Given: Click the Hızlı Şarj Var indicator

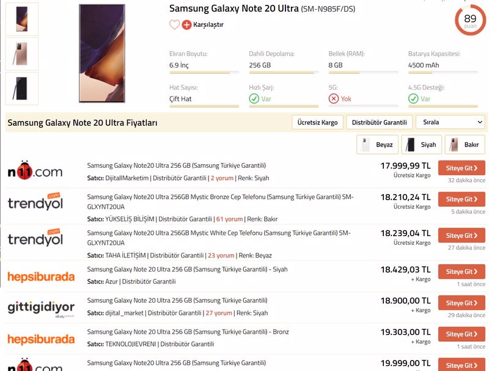Looking at the screenshot, I should pos(260,99).
